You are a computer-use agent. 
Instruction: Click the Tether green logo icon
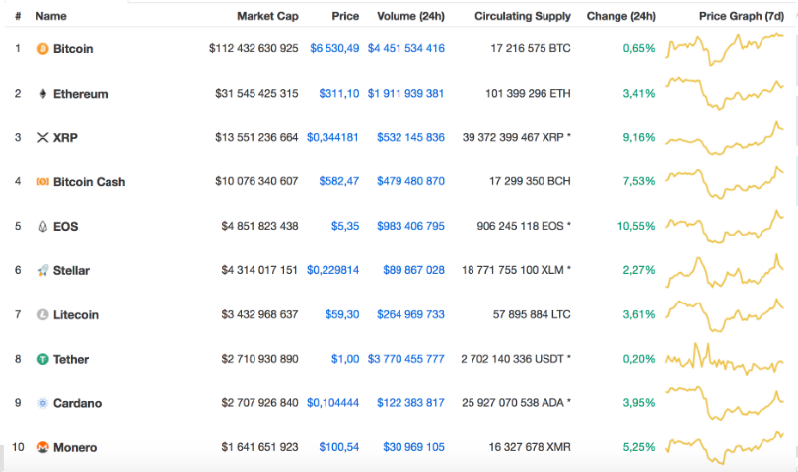point(42,359)
